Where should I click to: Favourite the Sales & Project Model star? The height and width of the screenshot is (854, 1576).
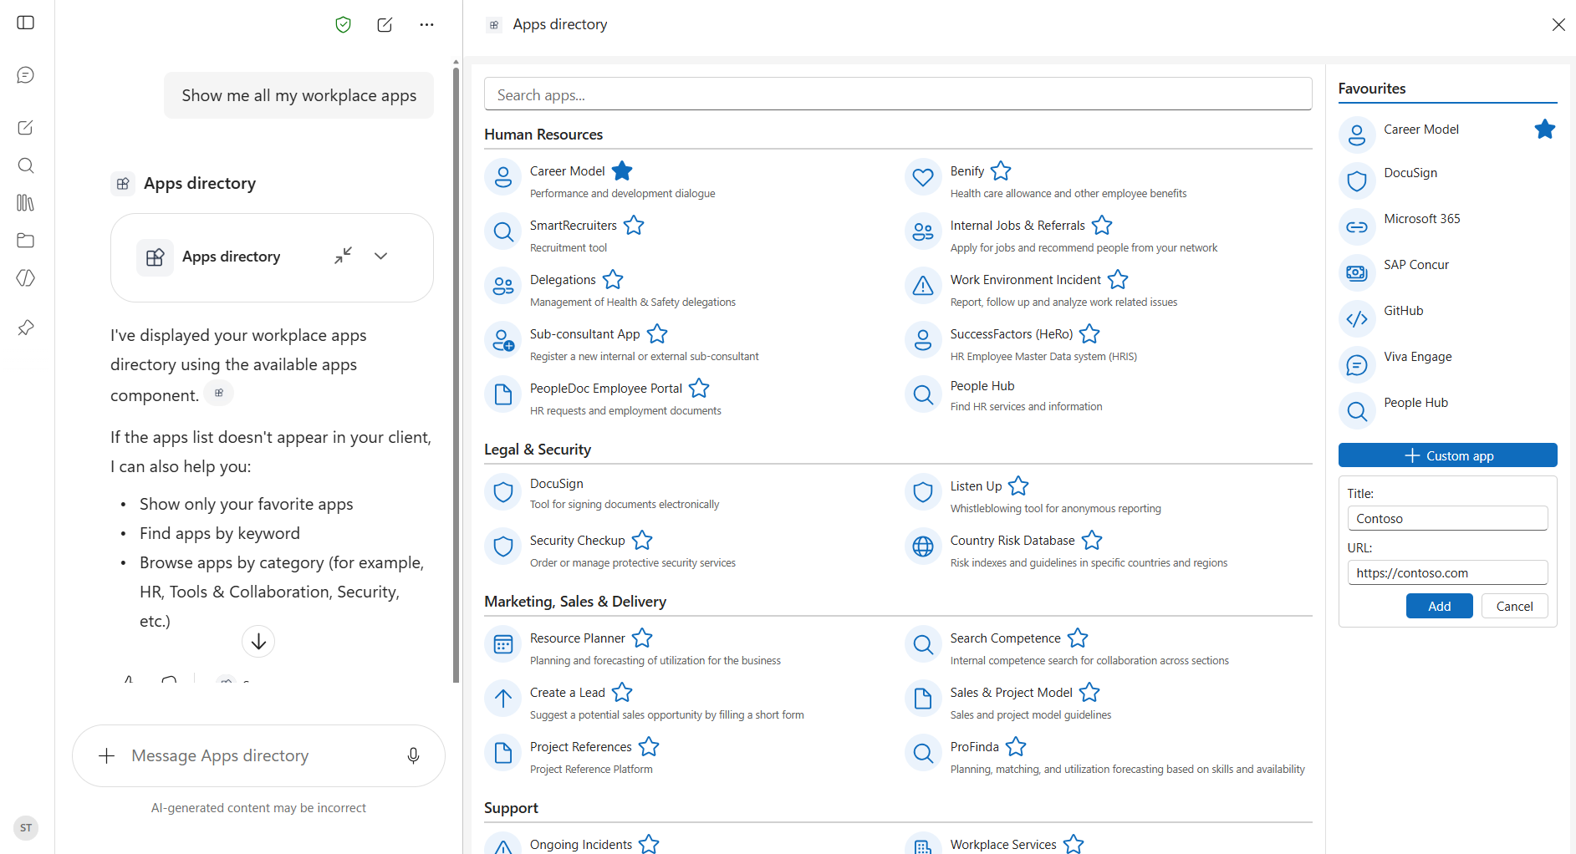(x=1089, y=692)
